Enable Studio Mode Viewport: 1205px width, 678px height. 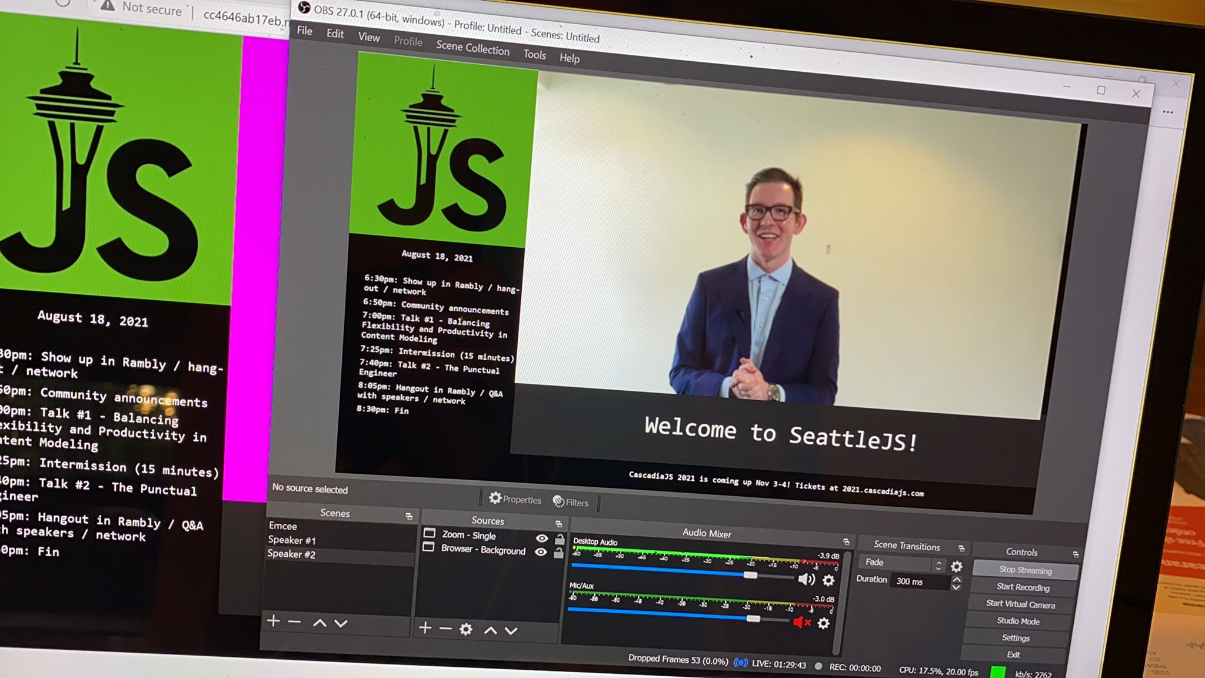[x=1018, y=621]
